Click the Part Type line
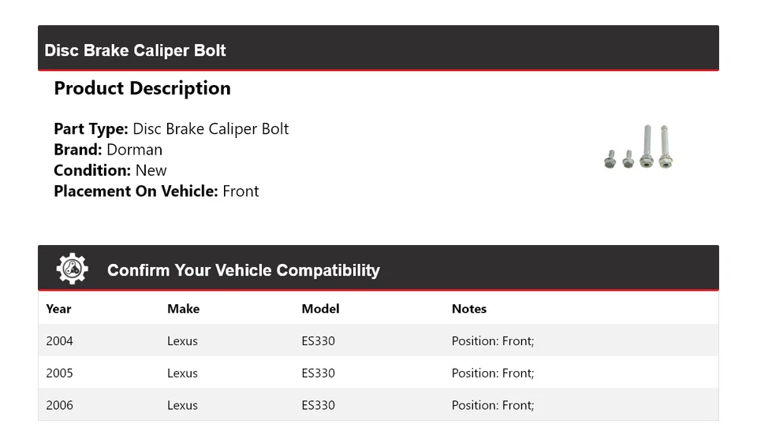 pyautogui.click(x=171, y=129)
